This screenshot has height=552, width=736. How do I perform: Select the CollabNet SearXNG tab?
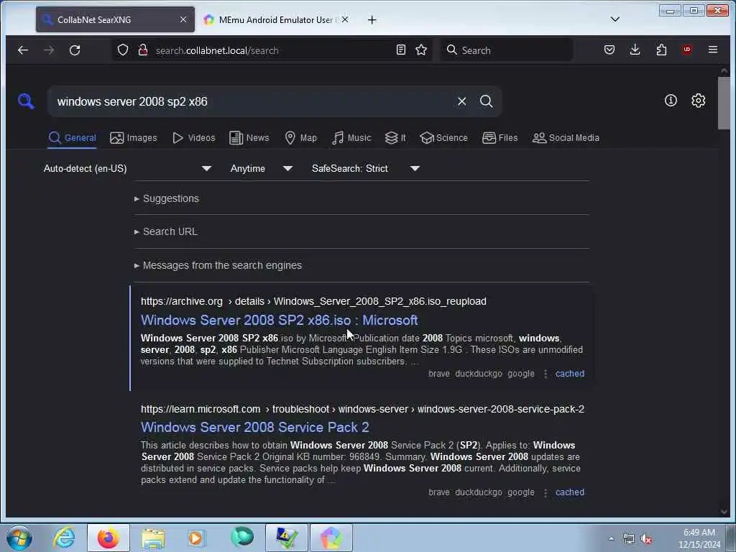[x=115, y=19]
